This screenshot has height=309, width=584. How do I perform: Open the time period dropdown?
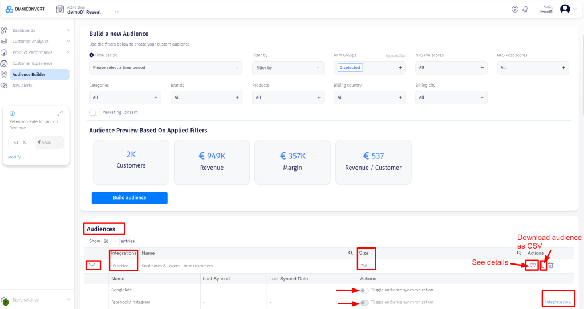165,68
